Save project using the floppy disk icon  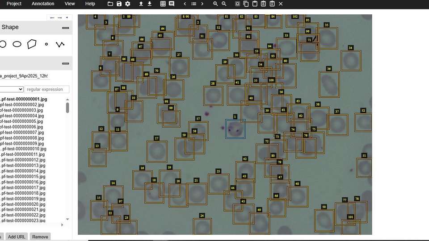[119, 4]
